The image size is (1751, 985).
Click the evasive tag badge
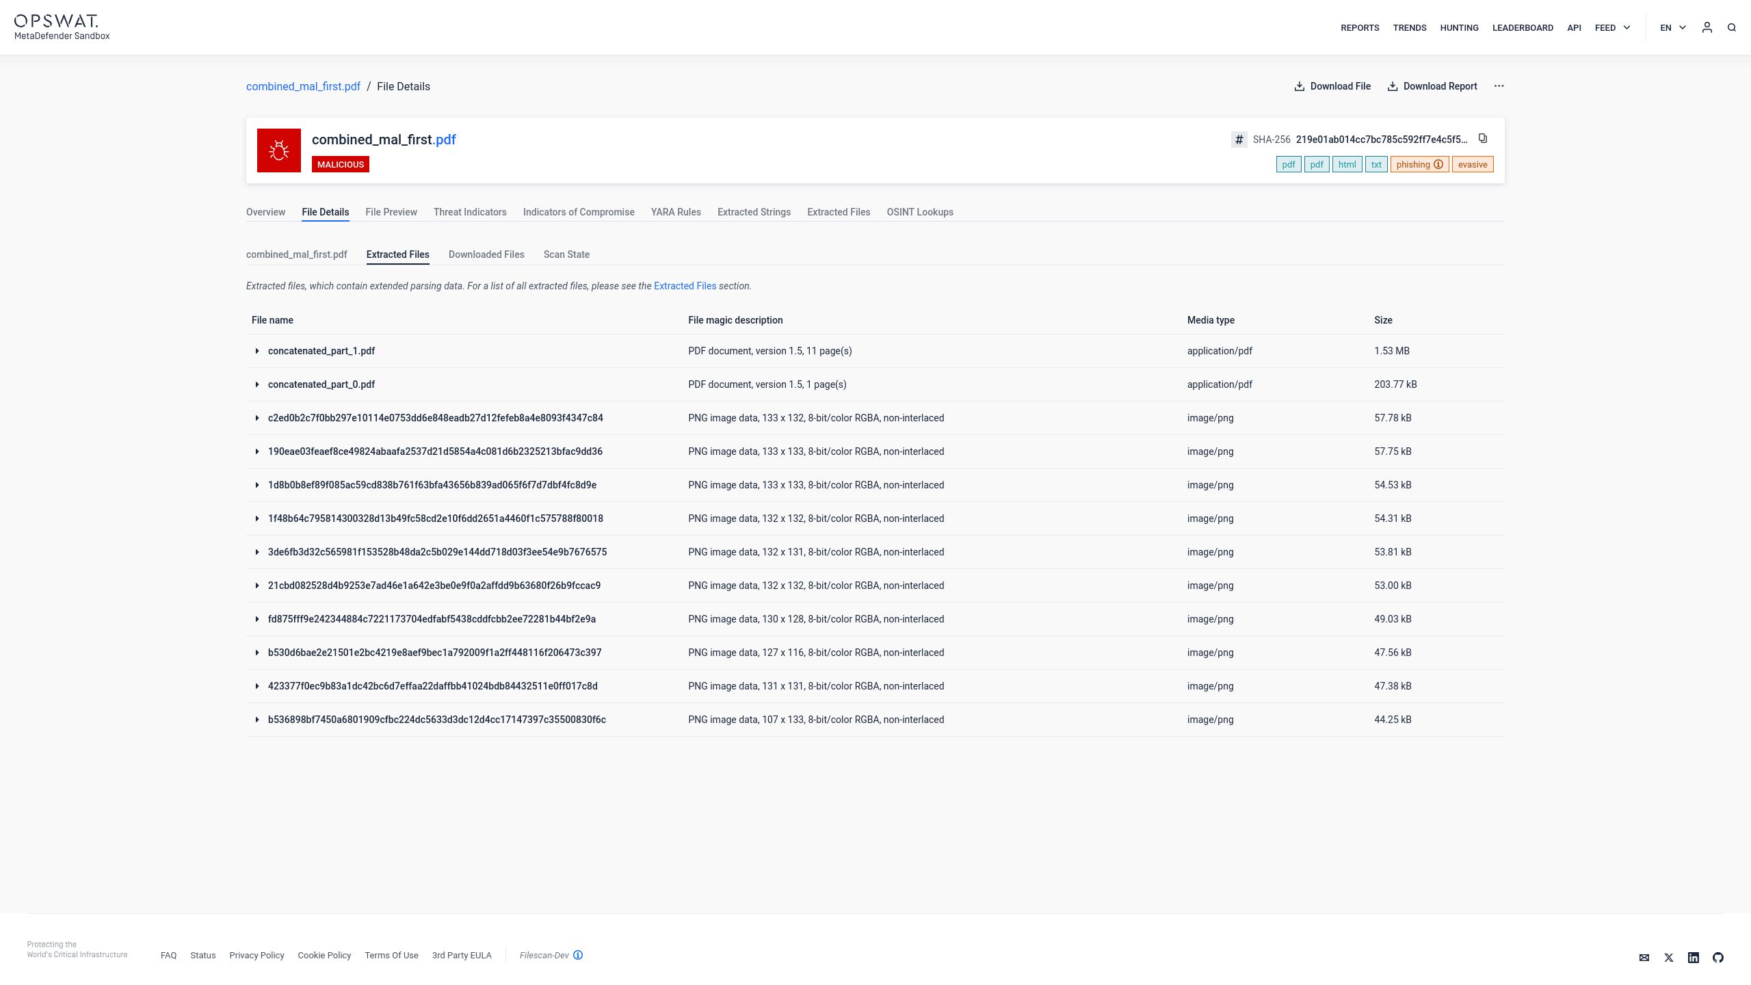pos(1472,165)
